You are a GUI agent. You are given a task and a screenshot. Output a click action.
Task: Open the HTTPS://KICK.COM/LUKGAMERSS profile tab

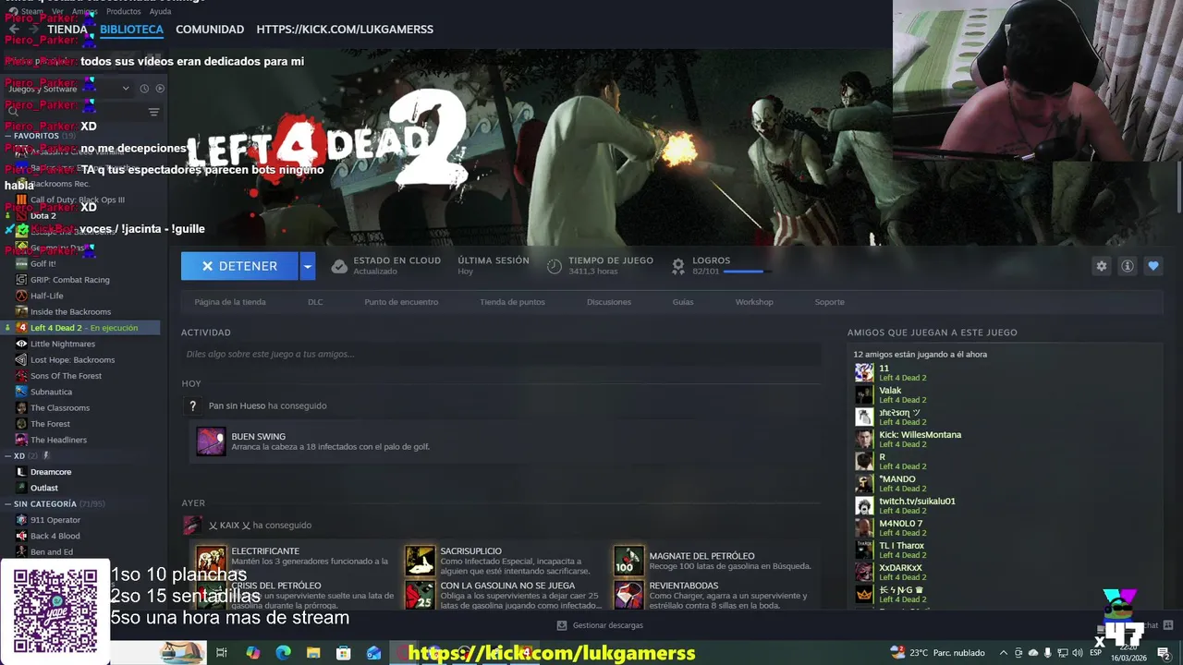[x=345, y=30]
